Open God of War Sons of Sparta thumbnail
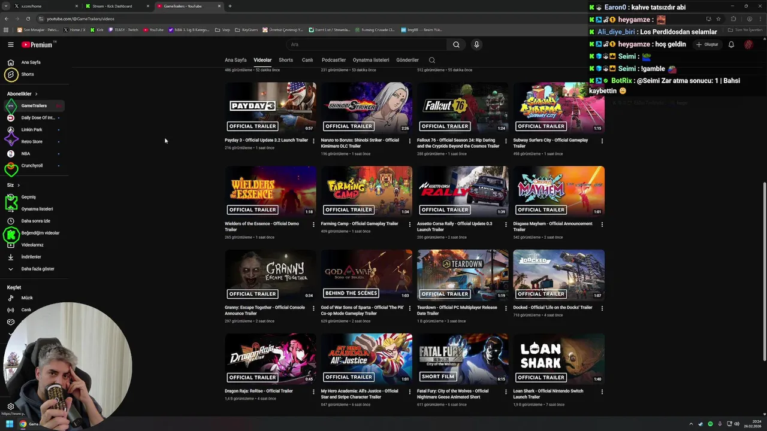 [367, 275]
